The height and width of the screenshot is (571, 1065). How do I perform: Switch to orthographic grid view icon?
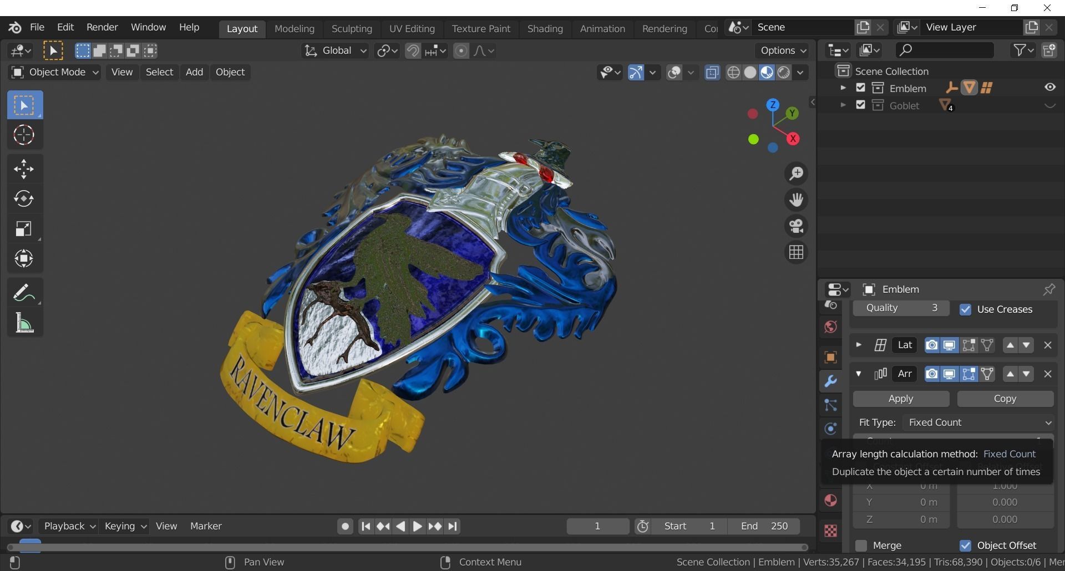(797, 252)
